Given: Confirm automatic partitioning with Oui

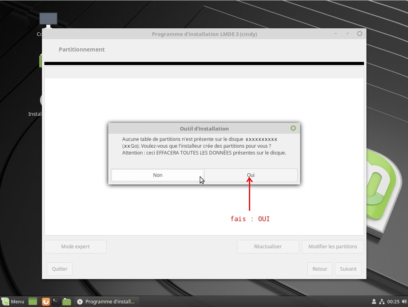Looking at the screenshot, I should 251,175.
